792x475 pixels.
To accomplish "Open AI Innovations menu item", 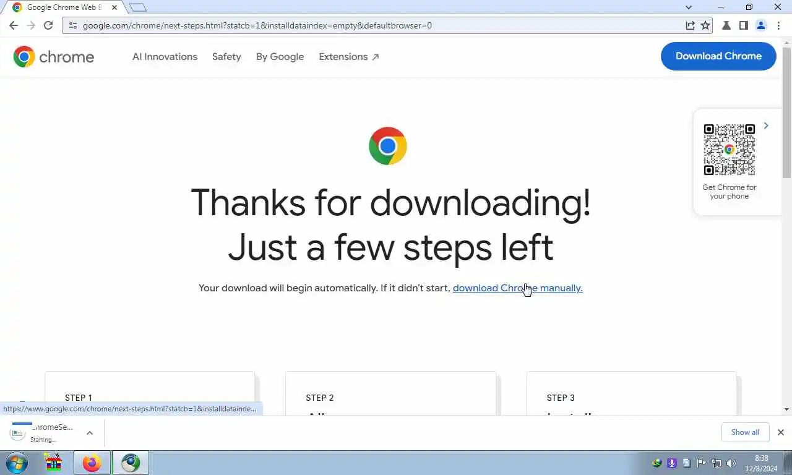I will coord(165,56).
